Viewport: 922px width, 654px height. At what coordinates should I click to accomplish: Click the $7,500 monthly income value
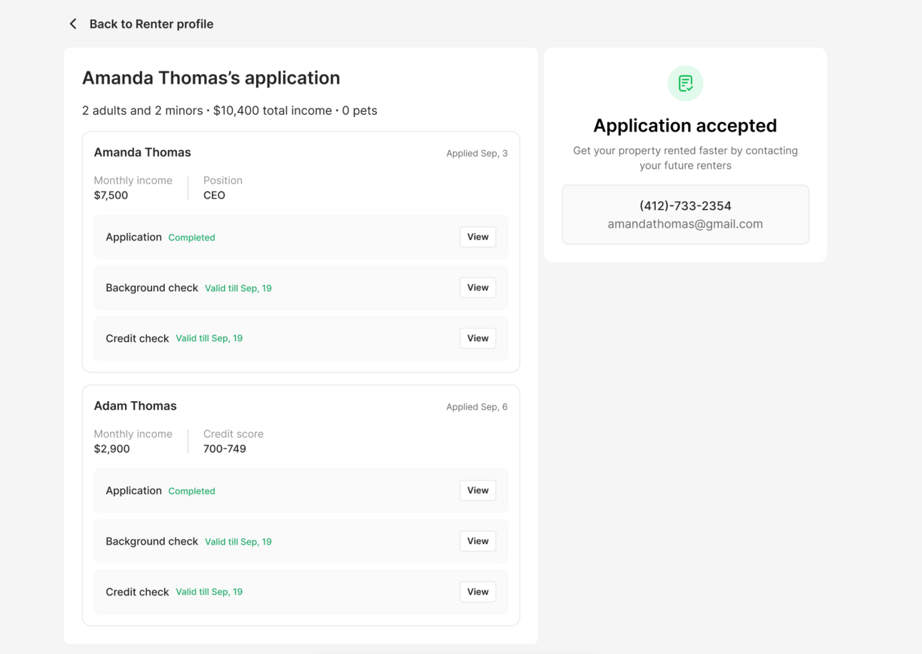tap(111, 196)
